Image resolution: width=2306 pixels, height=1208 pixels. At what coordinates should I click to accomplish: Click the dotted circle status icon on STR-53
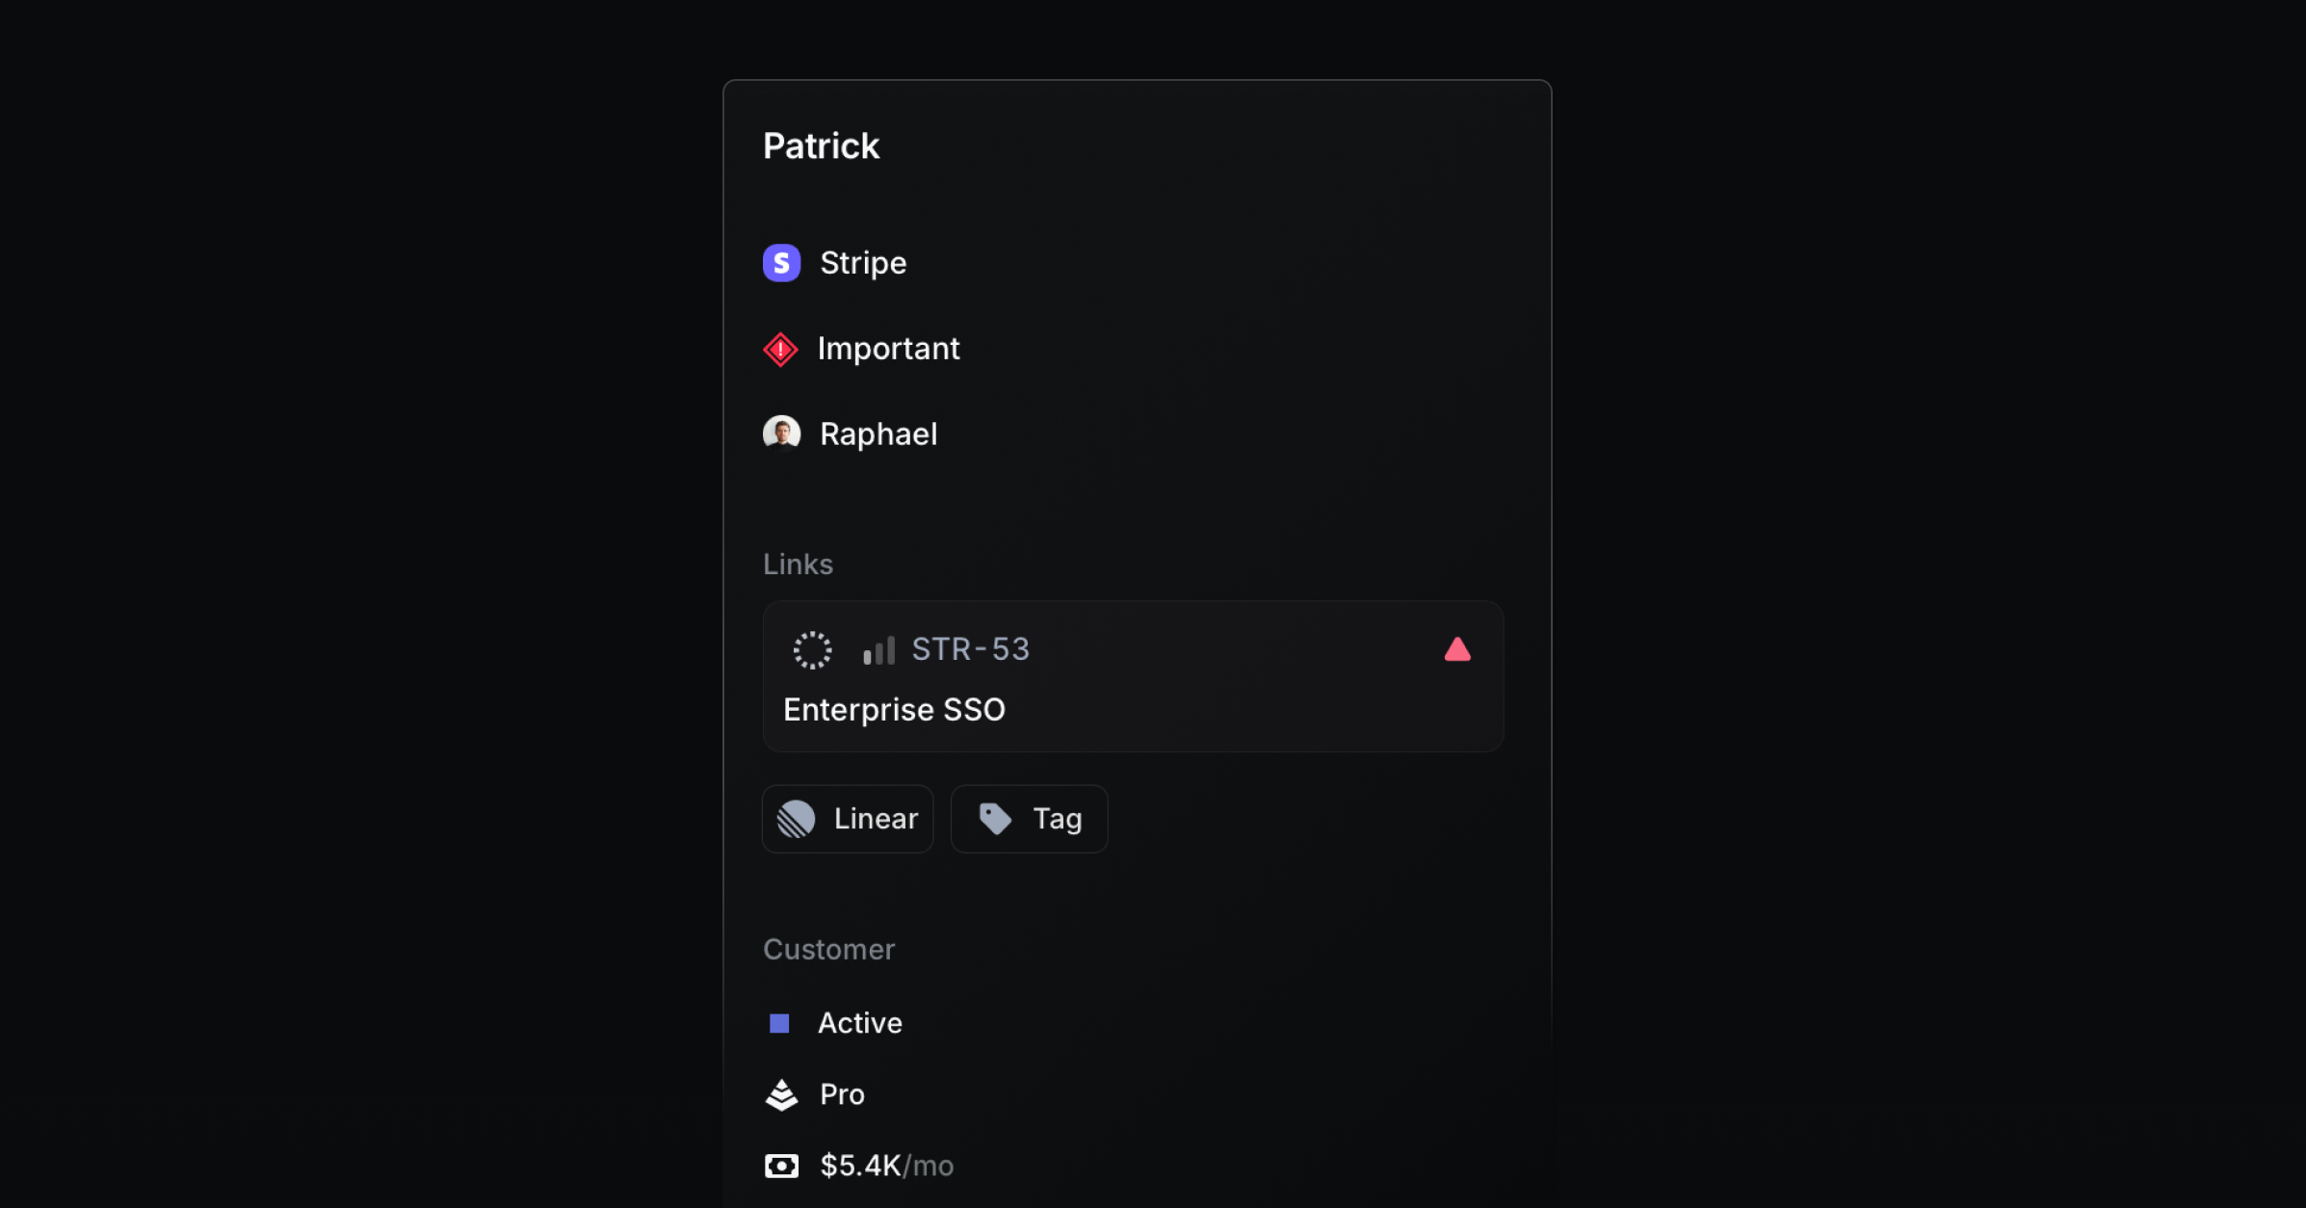pyautogui.click(x=812, y=650)
